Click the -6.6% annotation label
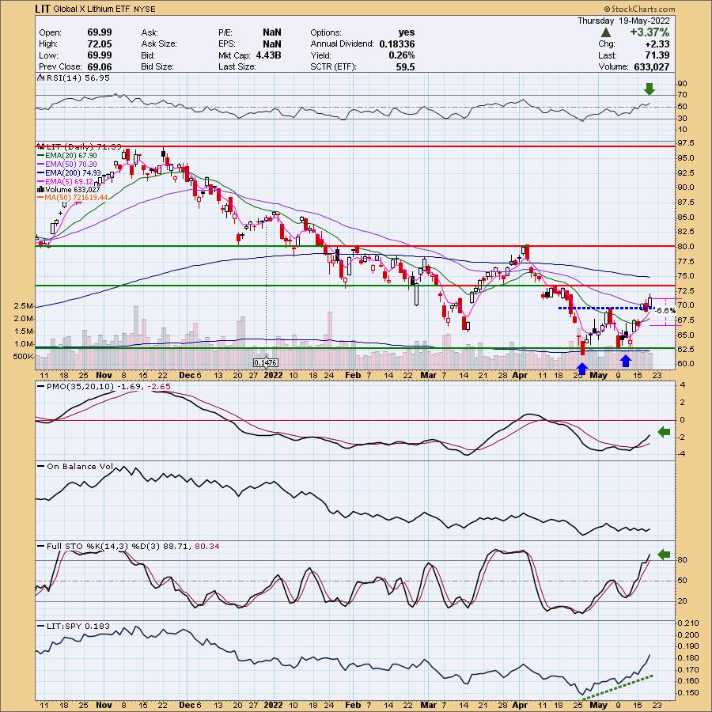 pyautogui.click(x=666, y=311)
